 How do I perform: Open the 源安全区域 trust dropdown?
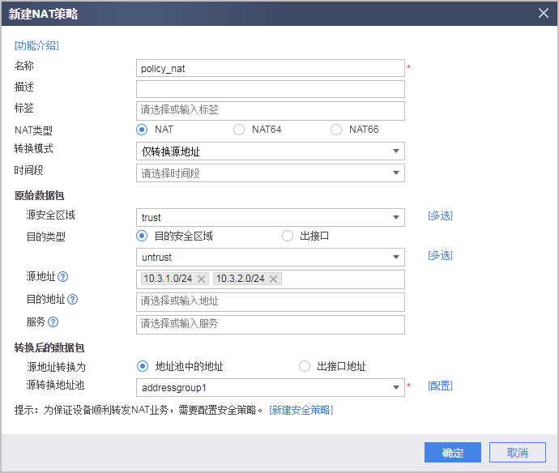click(x=271, y=217)
